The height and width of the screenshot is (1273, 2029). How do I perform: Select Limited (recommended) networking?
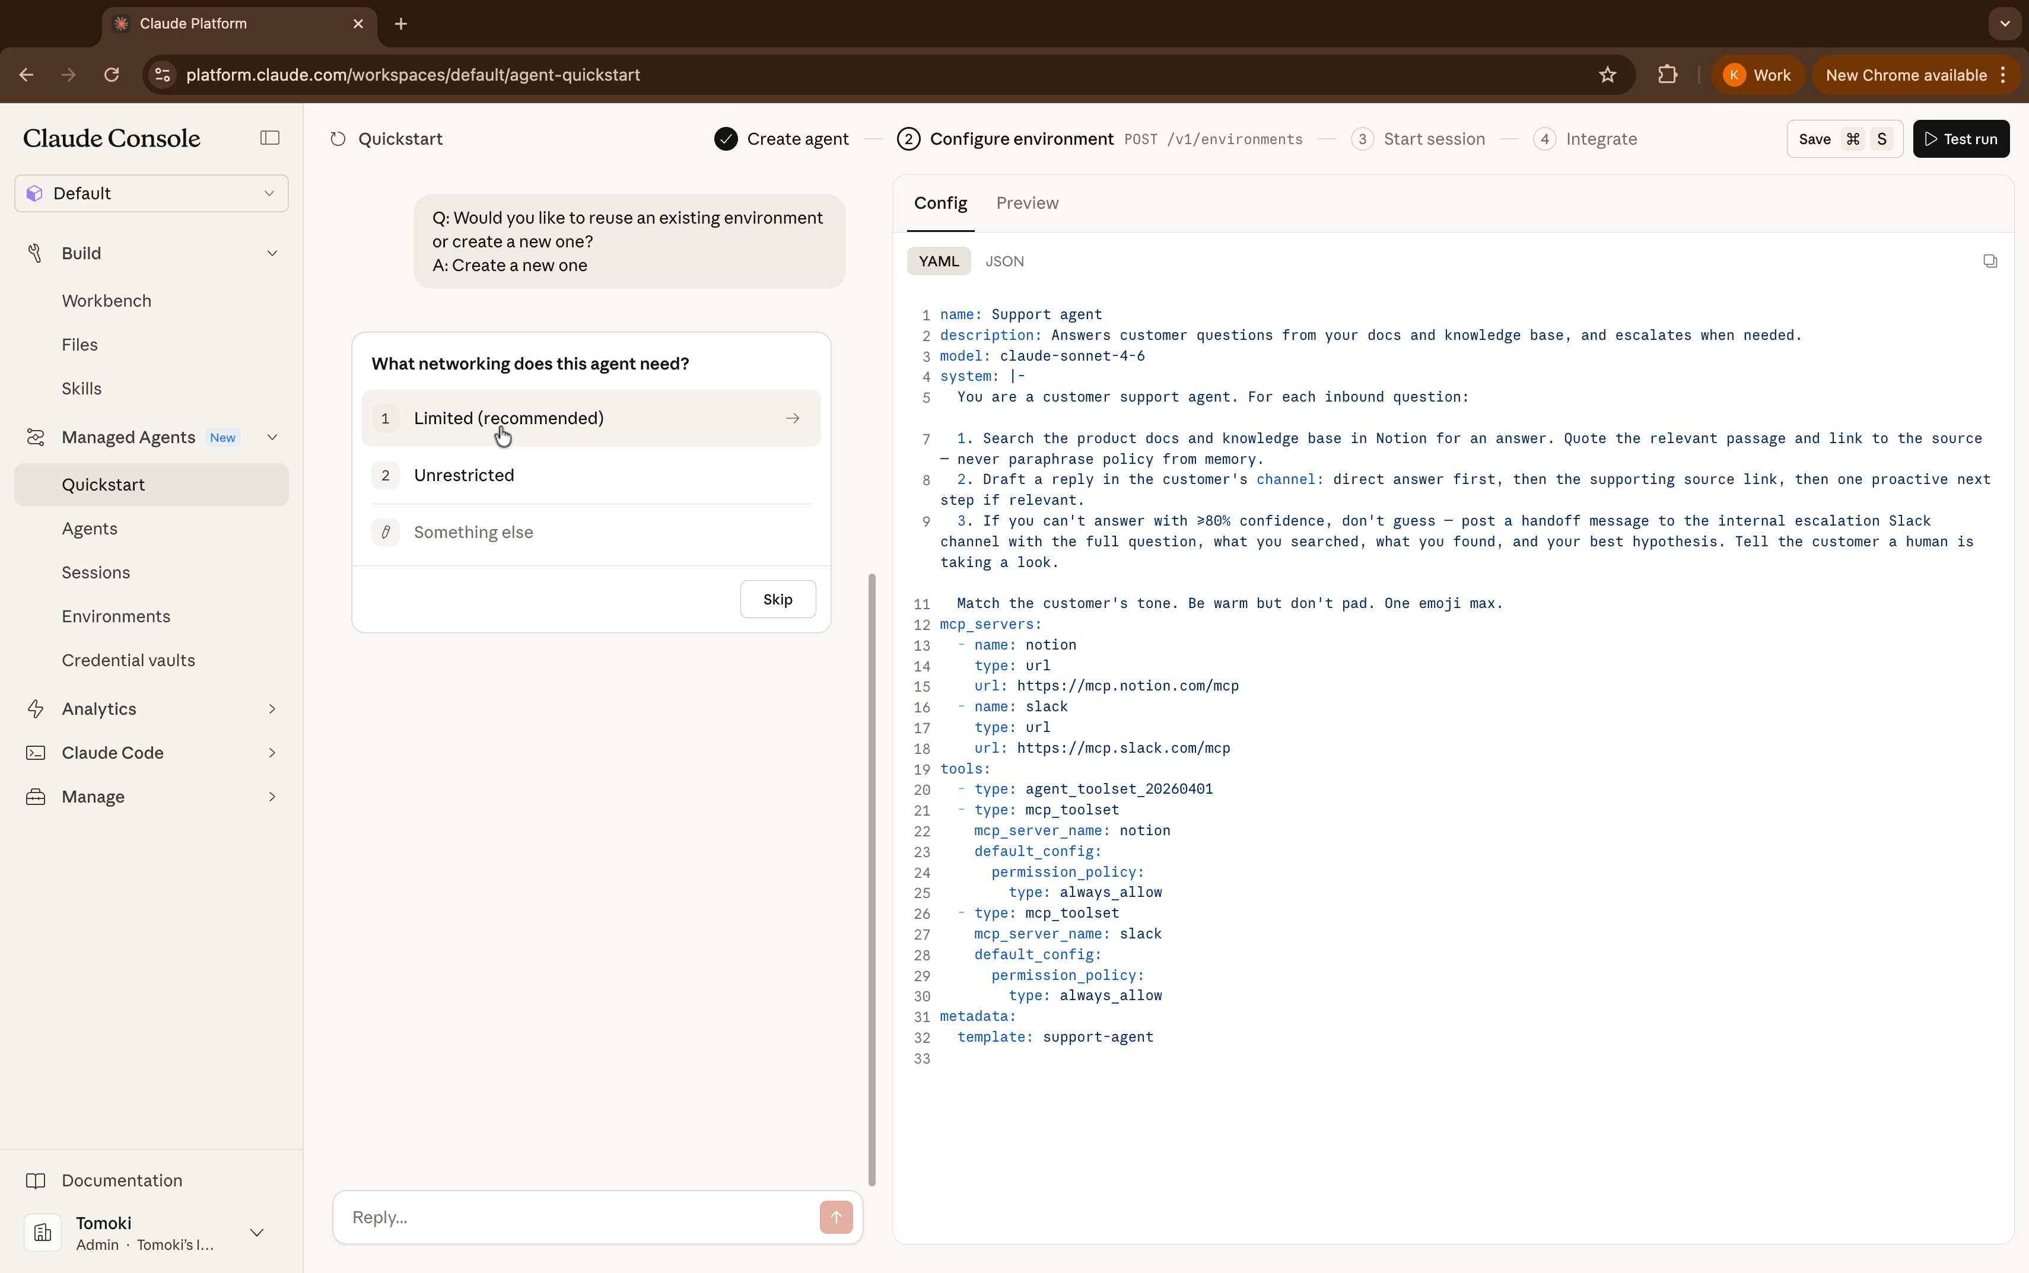coord(591,418)
